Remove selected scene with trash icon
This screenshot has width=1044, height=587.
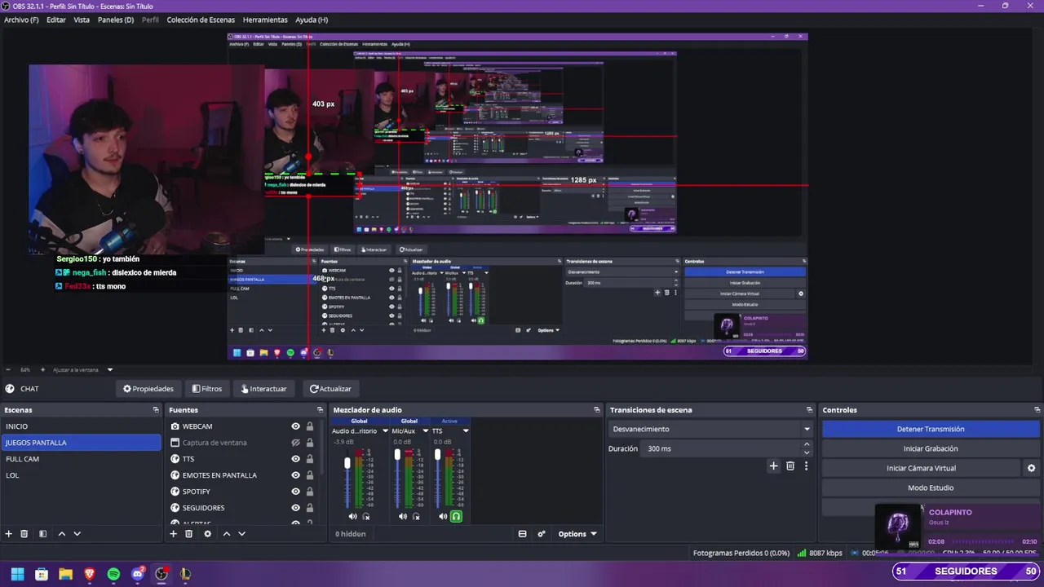tap(24, 534)
